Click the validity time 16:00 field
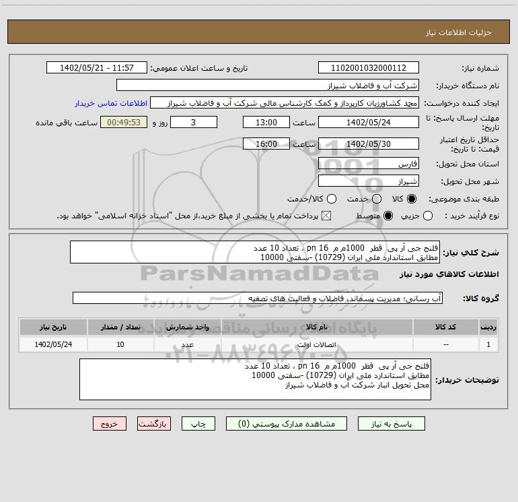The width and height of the screenshot is (518, 502). (266, 144)
